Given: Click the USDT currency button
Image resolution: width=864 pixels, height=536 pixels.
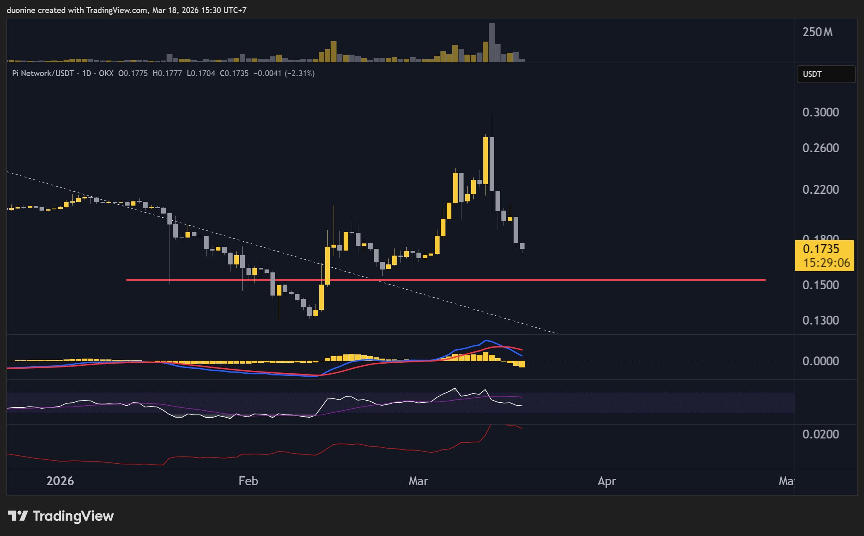Looking at the screenshot, I should [x=825, y=74].
